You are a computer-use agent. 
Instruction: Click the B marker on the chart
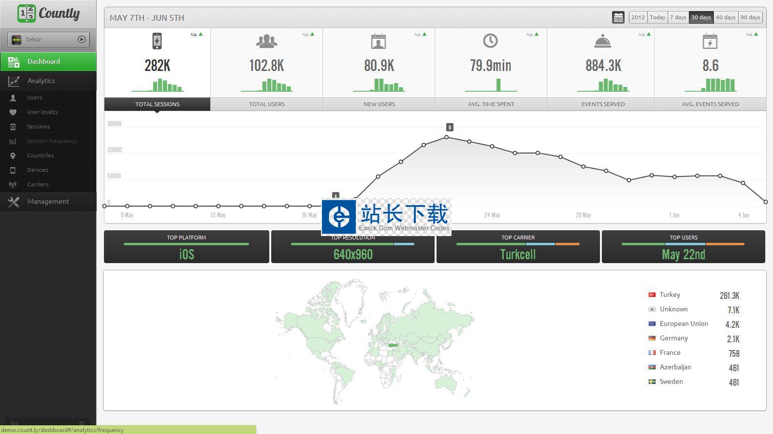coord(450,127)
